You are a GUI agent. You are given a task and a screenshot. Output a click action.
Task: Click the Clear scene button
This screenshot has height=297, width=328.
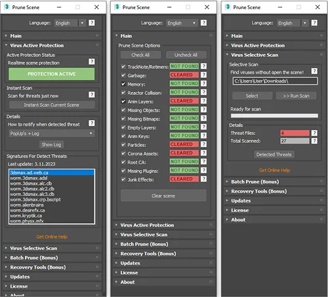point(163,195)
